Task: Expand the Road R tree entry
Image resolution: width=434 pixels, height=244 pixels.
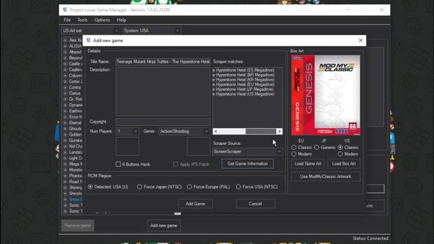Action: [65, 182]
